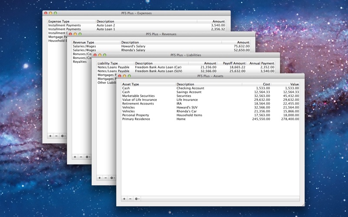Open the gear action menu in Assets window

pos(137,198)
